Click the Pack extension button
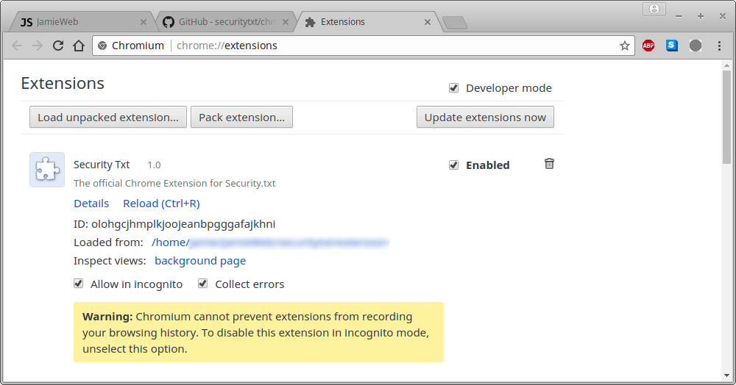Screen dimensions: 736x385 point(241,117)
